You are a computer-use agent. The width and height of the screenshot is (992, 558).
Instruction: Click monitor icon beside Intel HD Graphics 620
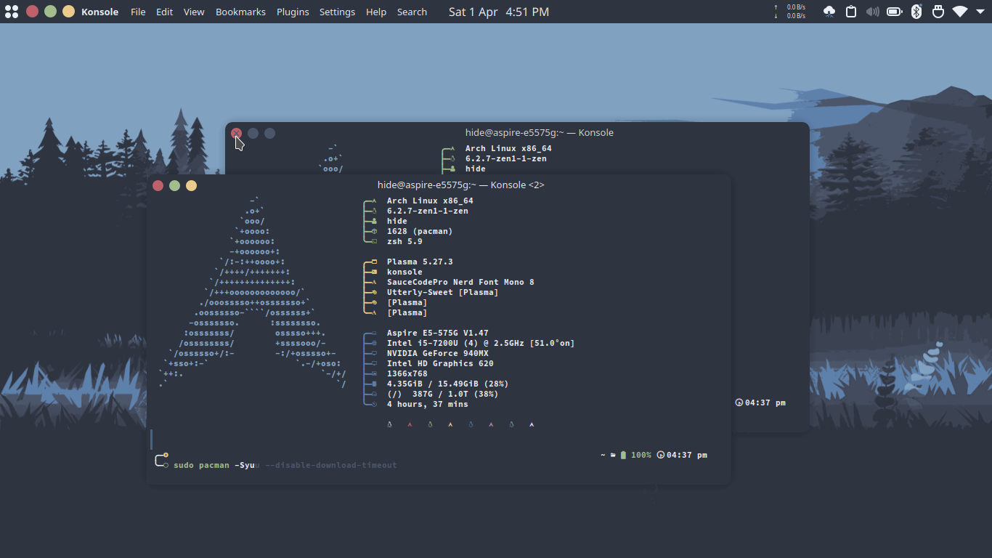tap(374, 363)
